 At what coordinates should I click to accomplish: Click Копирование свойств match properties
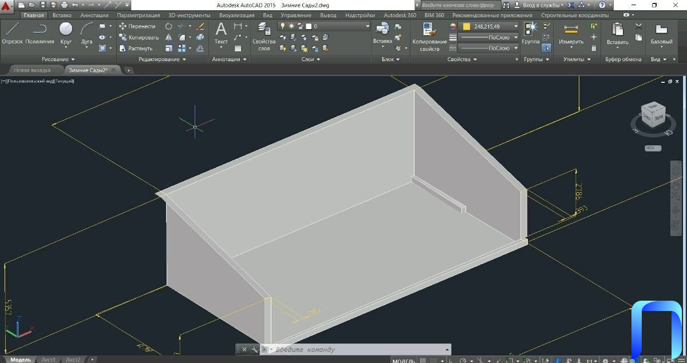pyautogui.click(x=429, y=37)
